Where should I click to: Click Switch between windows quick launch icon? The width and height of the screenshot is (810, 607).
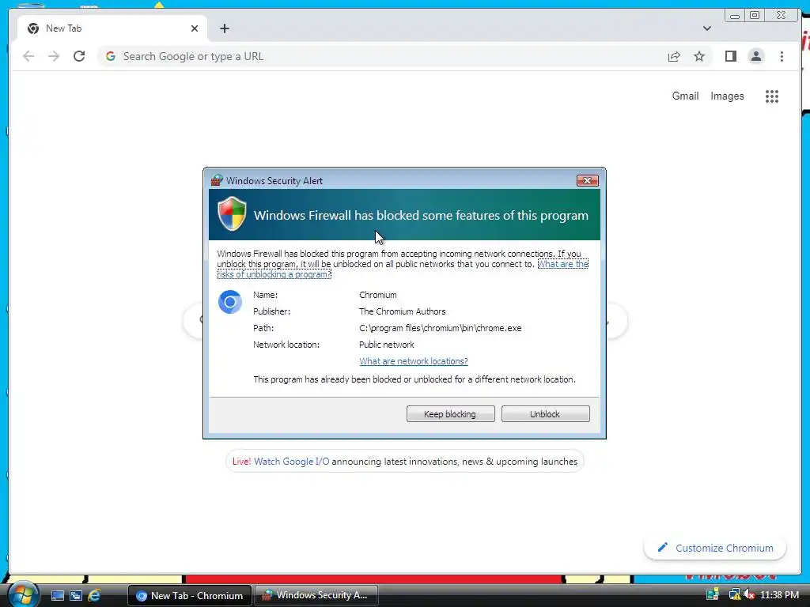pyautogui.click(x=76, y=595)
